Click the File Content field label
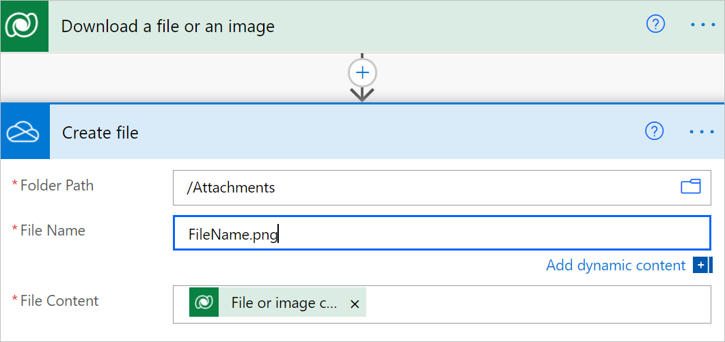 (x=59, y=301)
